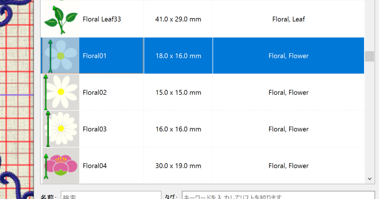Viewport: 379px width, 199px height.
Task: Click the Floral01 name in the list
Action: [x=95, y=56]
